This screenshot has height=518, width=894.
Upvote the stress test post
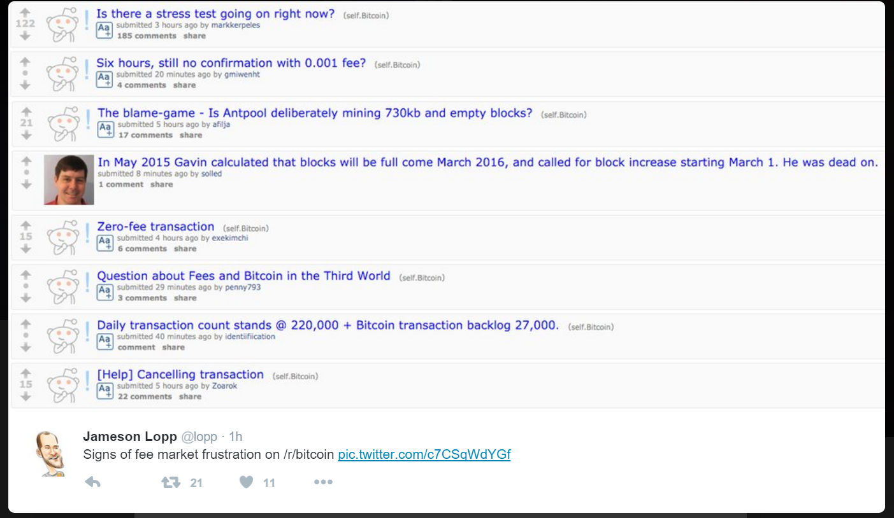(25, 12)
